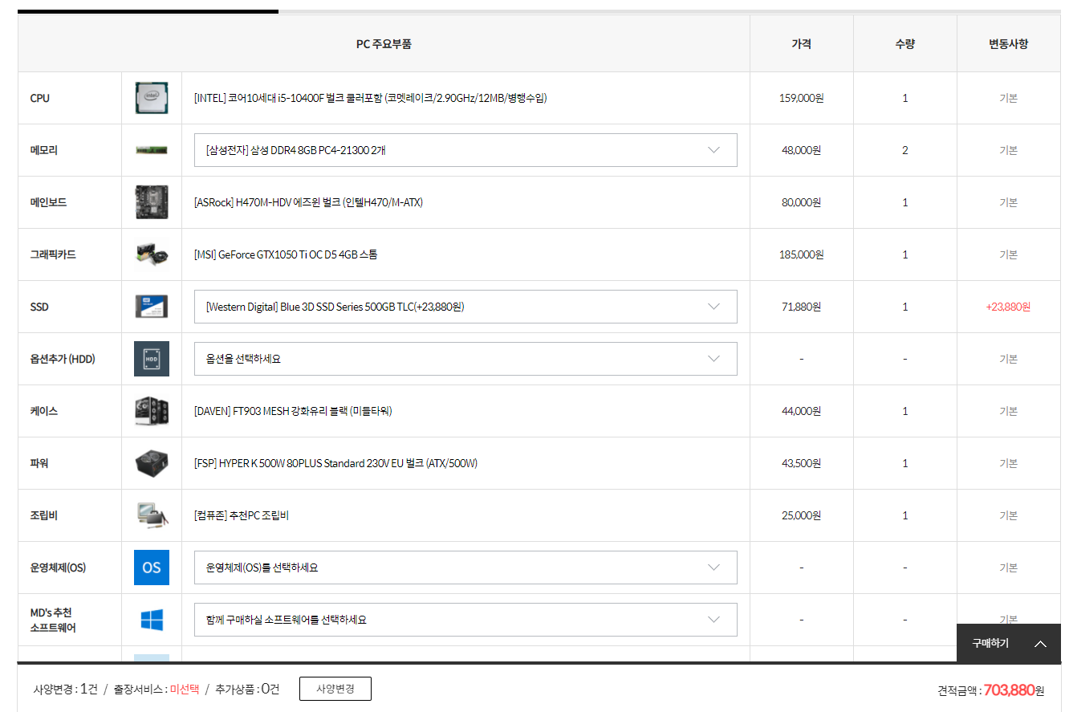1065x712 pixels.
Task: Open the 함께 구매하실 소프트웨어 dropdown
Action: [465, 620]
